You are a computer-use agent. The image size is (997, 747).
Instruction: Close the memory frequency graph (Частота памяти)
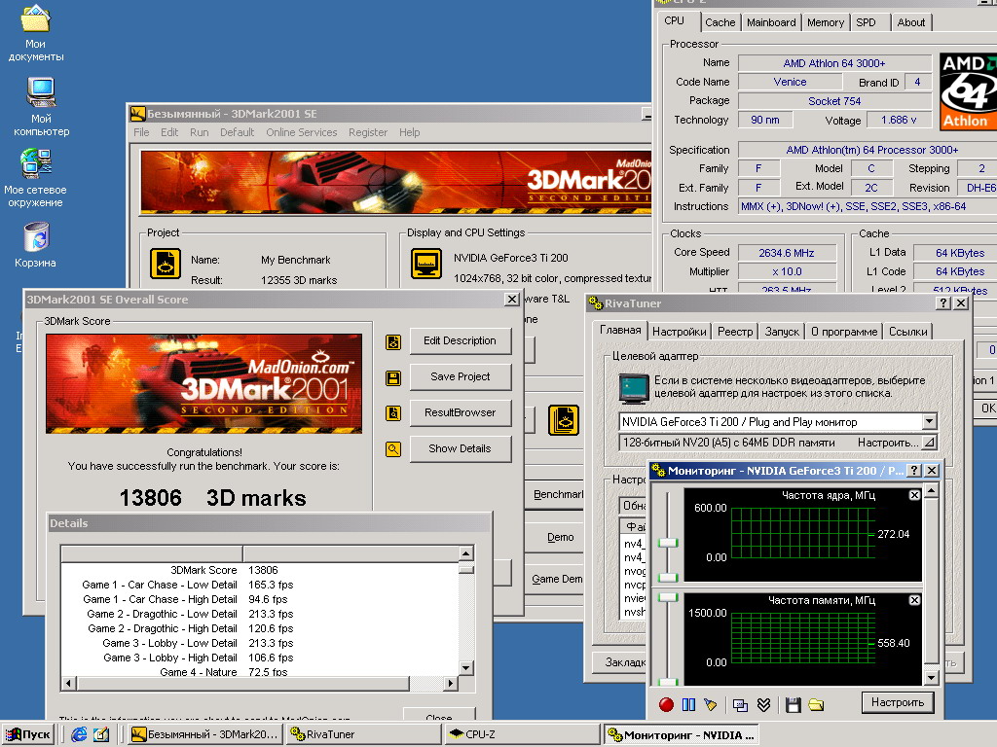click(x=914, y=599)
